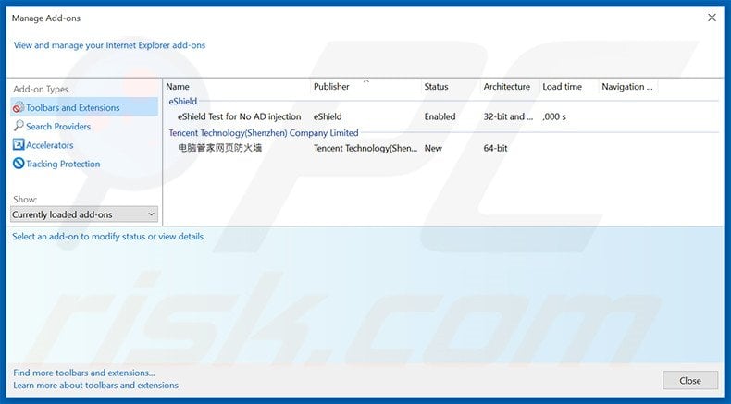Select eShield Test for No AD injection add-on

pos(239,116)
